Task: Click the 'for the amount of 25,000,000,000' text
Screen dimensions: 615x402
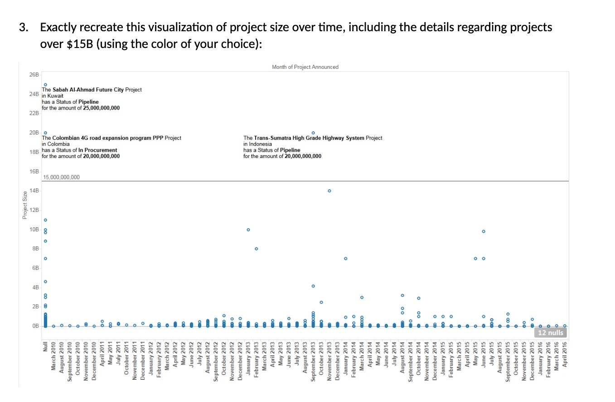Action: [x=81, y=108]
